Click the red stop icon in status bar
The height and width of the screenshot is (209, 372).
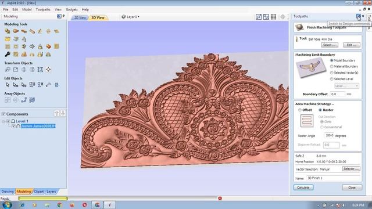click(x=220, y=199)
